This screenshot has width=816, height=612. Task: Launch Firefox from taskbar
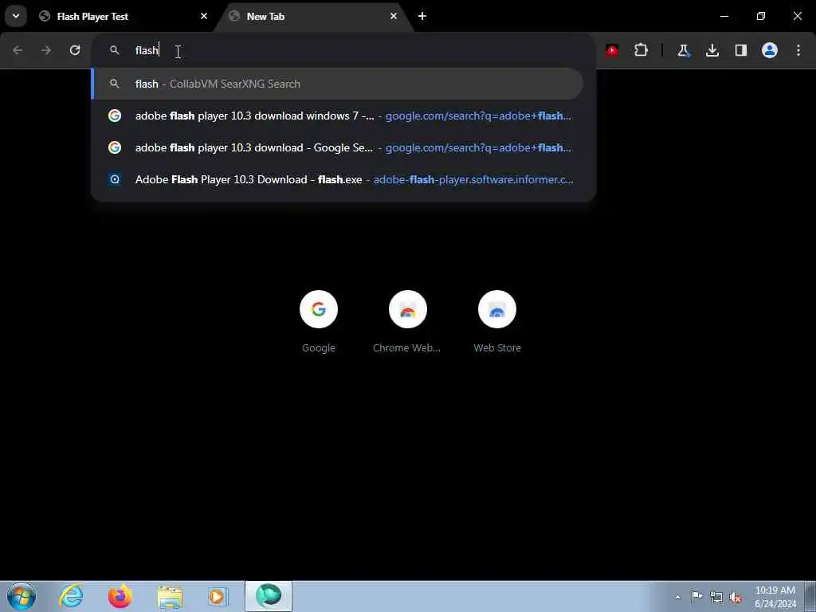pyautogui.click(x=120, y=596)
